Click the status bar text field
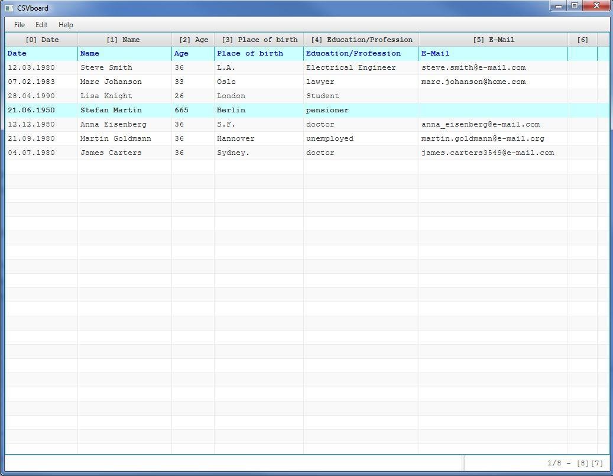The height and width of the screenshot is (476, 613). click(x=233, y=463)
